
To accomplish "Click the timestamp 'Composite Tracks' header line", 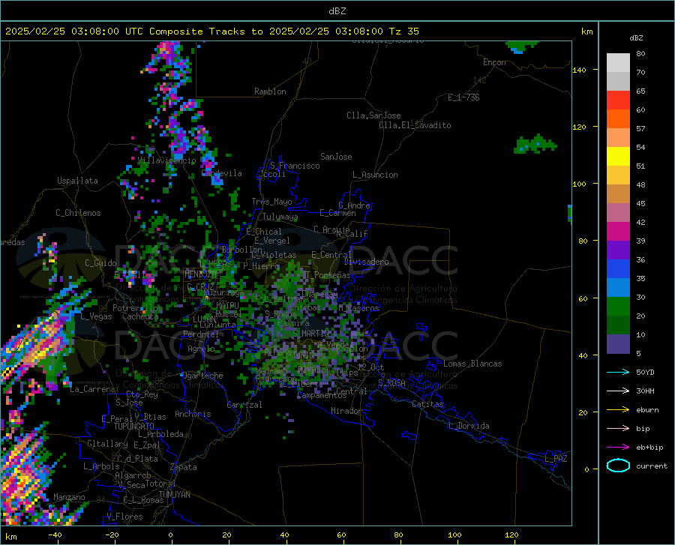I will pos(212,31).
